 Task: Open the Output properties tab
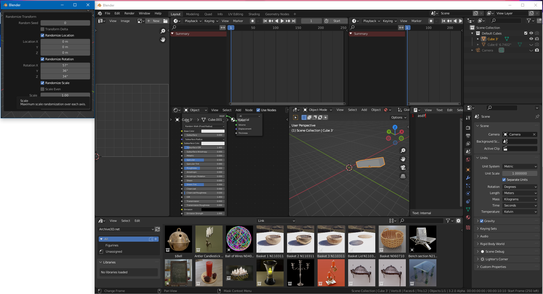click(x=468, y=136)
